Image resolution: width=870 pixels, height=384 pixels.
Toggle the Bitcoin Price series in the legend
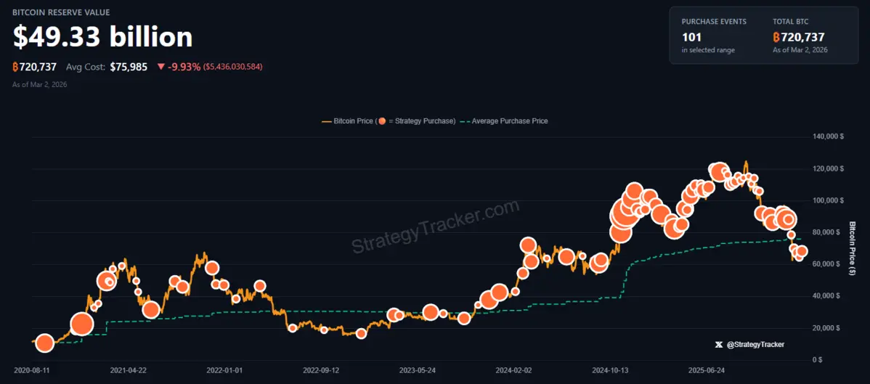click(x=353, y=121)
